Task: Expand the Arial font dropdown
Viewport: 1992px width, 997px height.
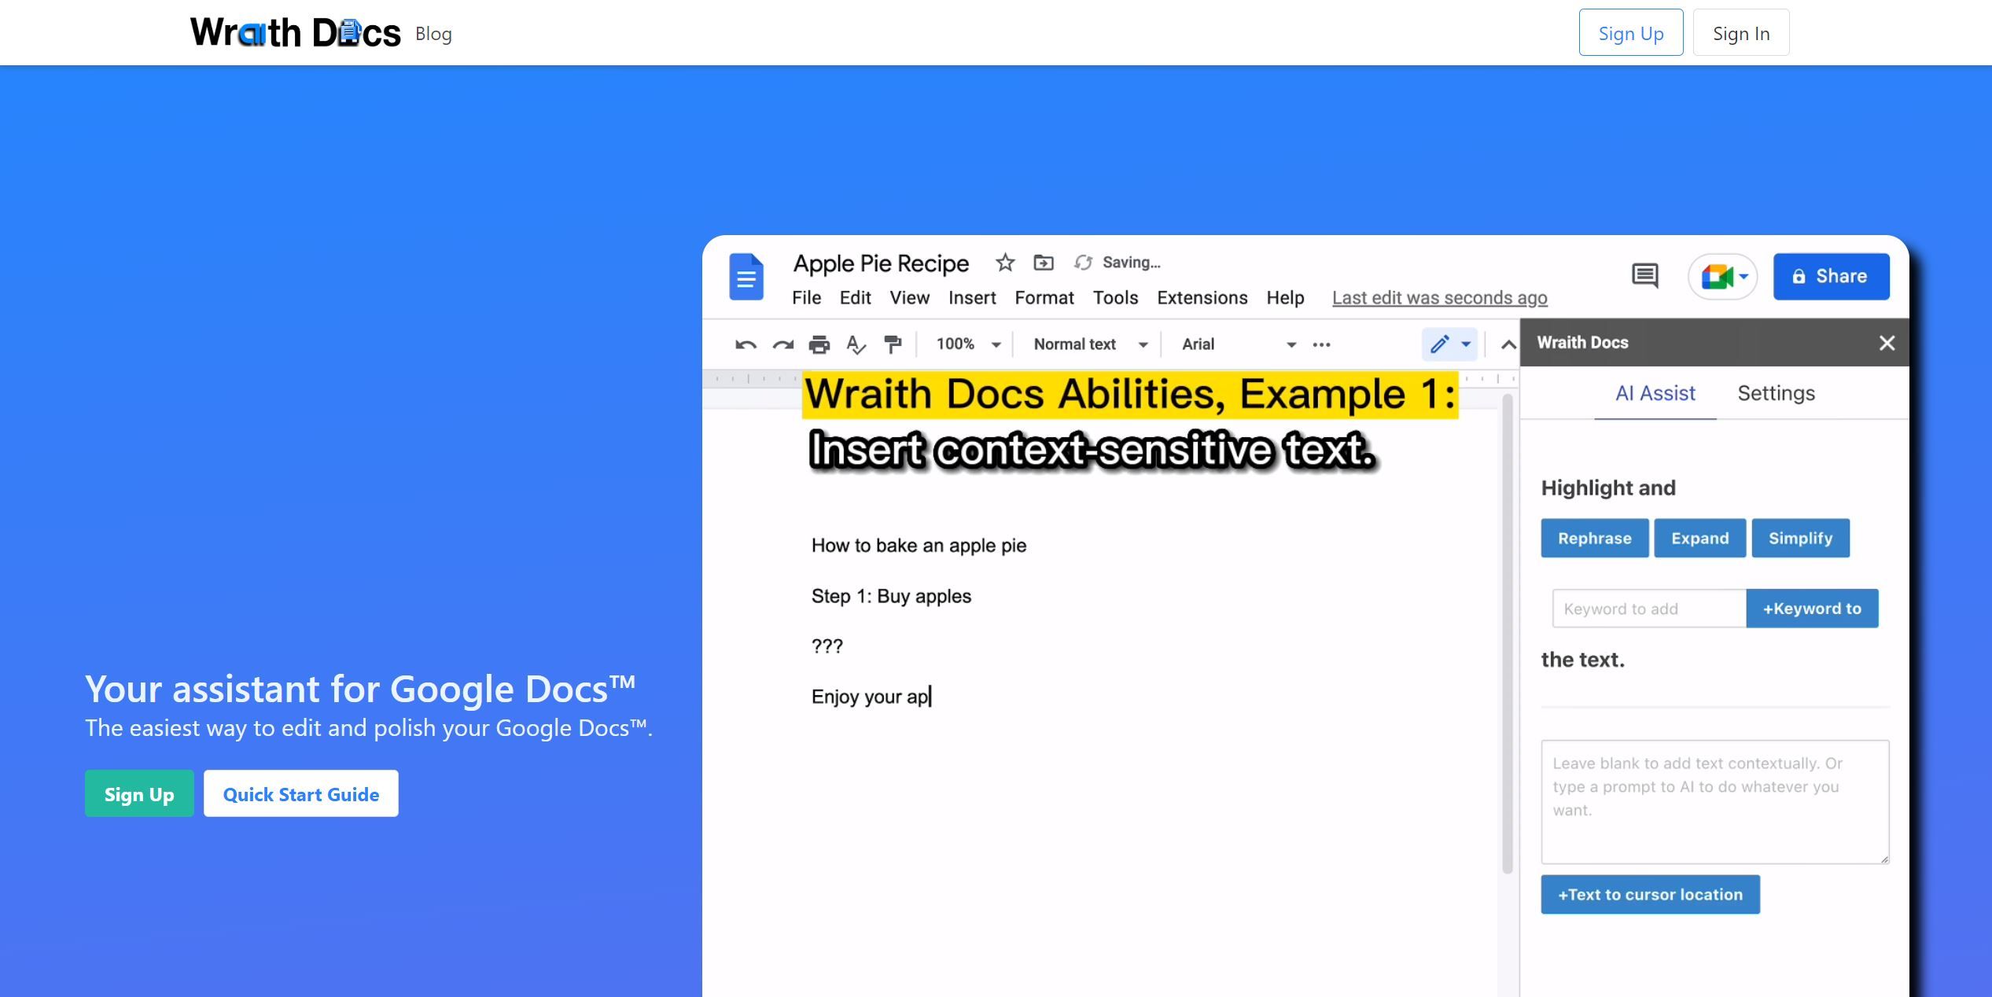Action: [1287, 344]
